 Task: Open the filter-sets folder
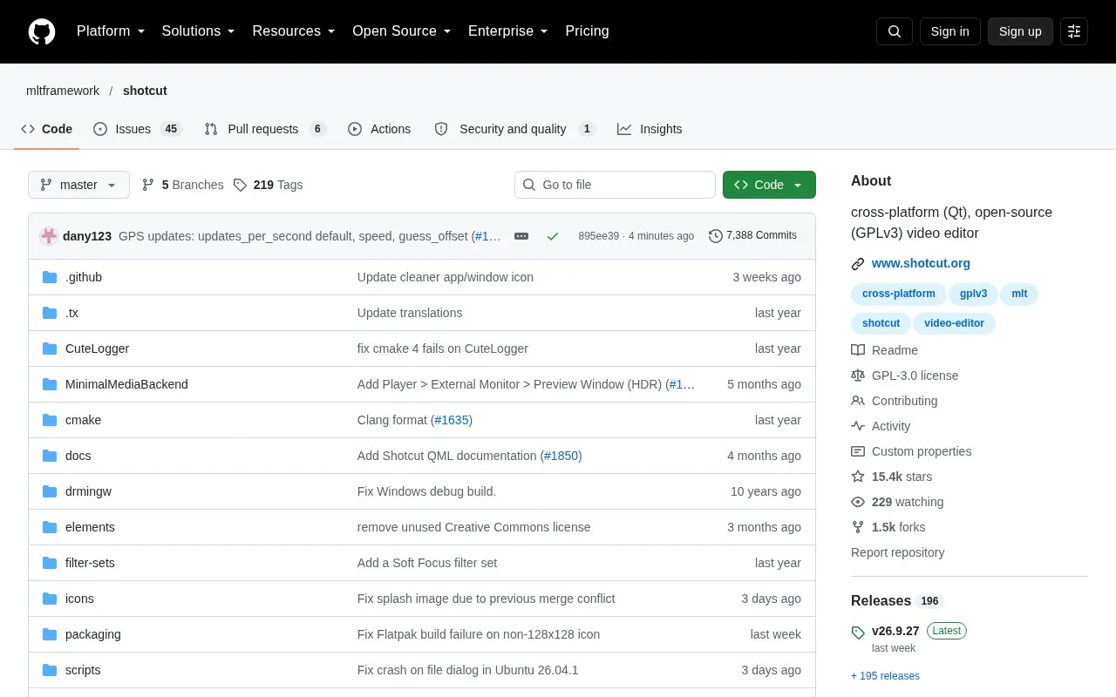pyautogui.click(x=90, y=563)
